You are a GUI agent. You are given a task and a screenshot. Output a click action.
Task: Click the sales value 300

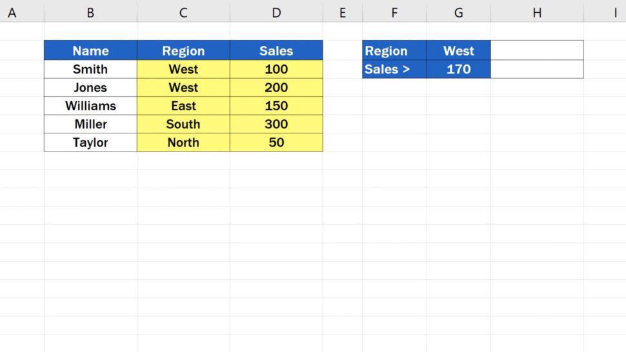[x=276, y=124]
